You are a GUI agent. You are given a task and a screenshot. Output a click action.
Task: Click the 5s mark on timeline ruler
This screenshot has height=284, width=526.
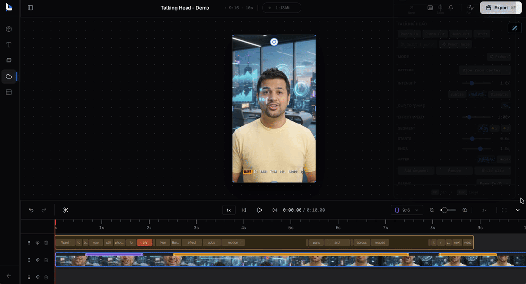tap(291, 228)
